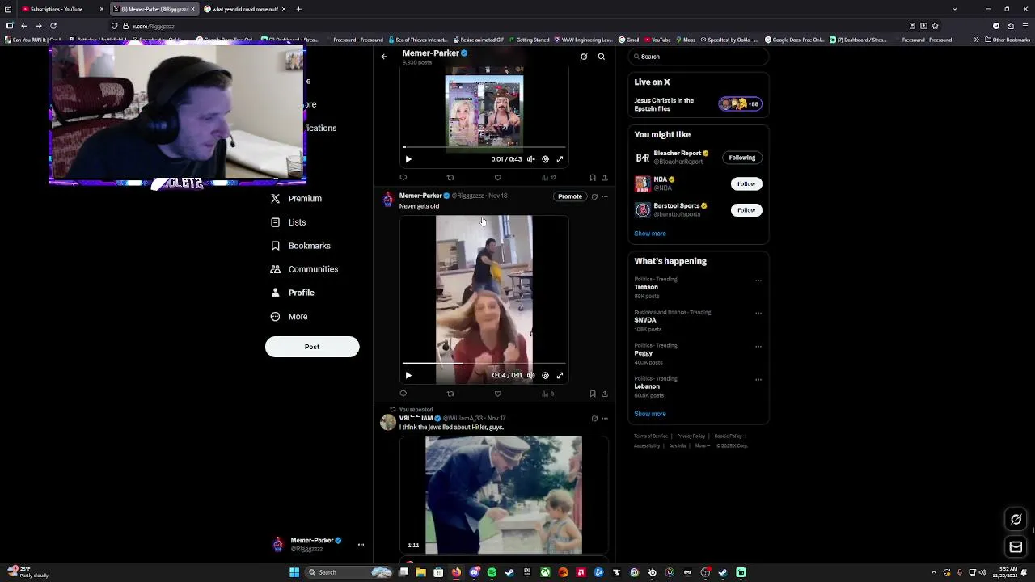This screenshot has height=582, width=1035.
Task: Open Spotify from the taskbar
Action: (x=492, y=572)
